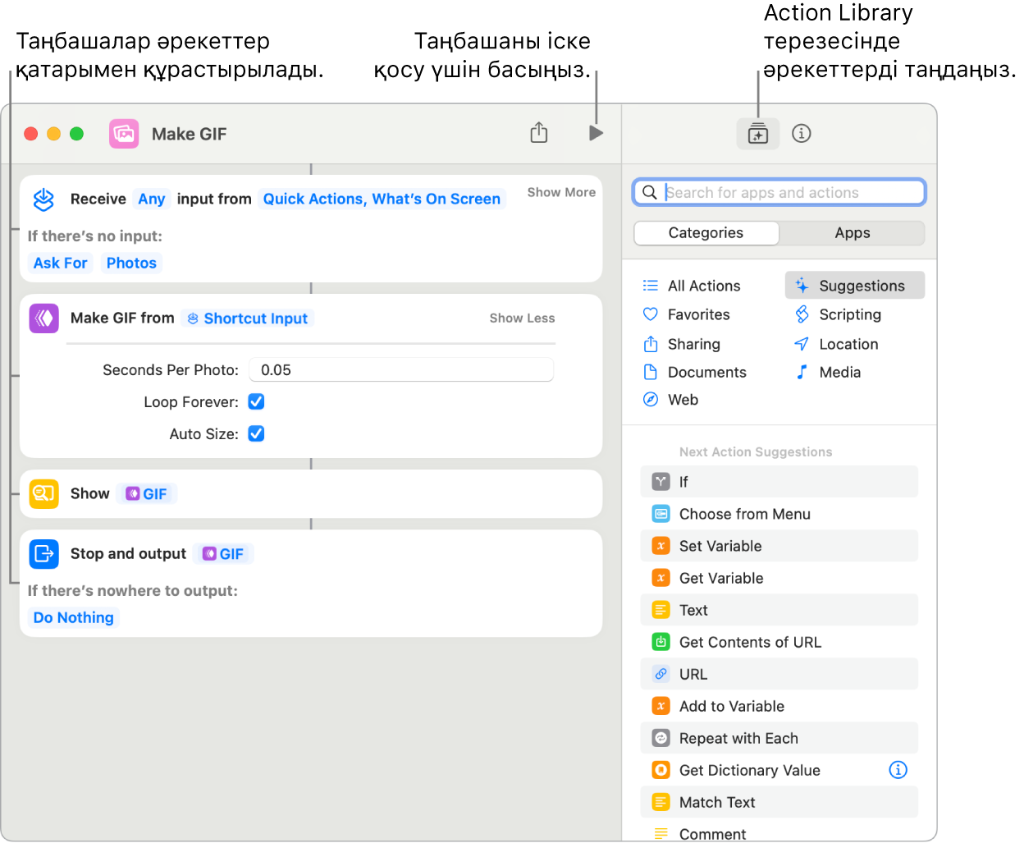
Task: Click the Show action yellow icon
Action: [x=43, y=493]
